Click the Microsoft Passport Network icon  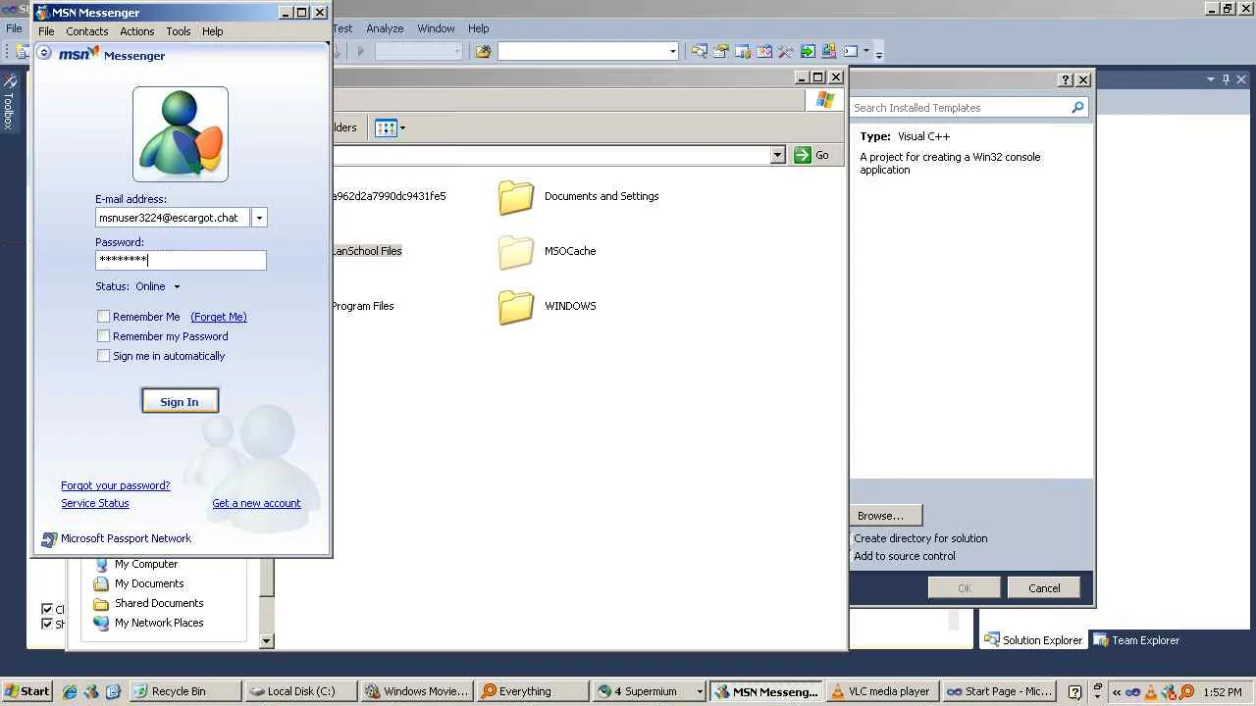(49, 538)
